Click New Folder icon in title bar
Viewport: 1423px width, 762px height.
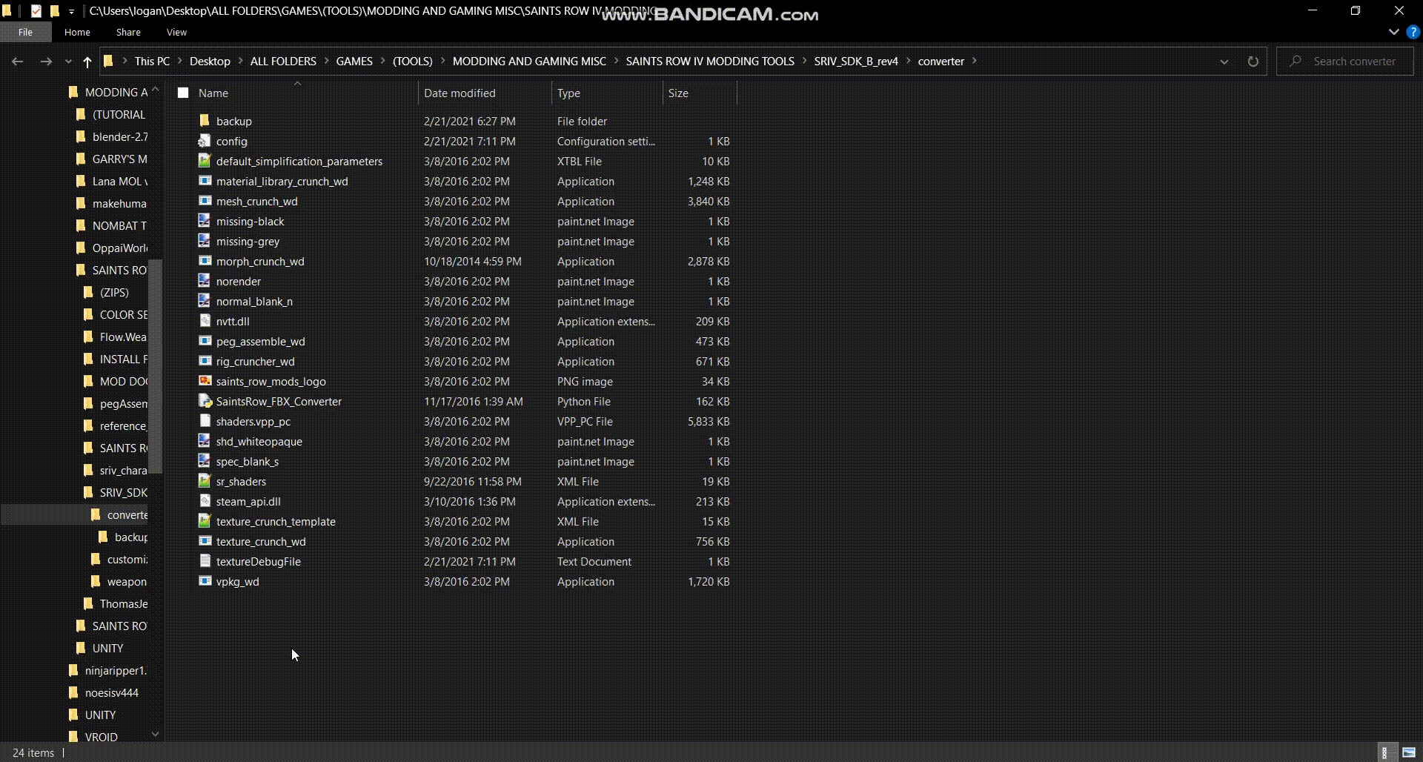point(54,11)
